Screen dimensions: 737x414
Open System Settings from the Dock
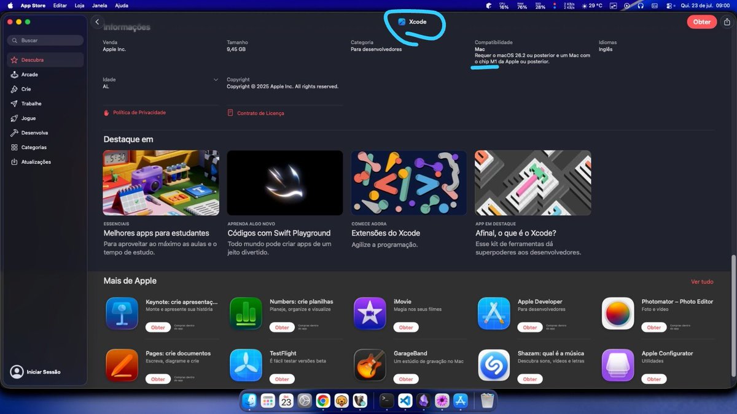tap(305, 401)
